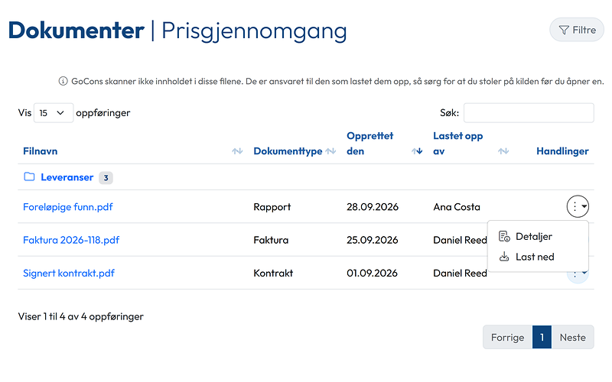The width and height of the screenshot is (612, 382).
Task: Click the Leveranser folder icon
Action: coord(29,176)
